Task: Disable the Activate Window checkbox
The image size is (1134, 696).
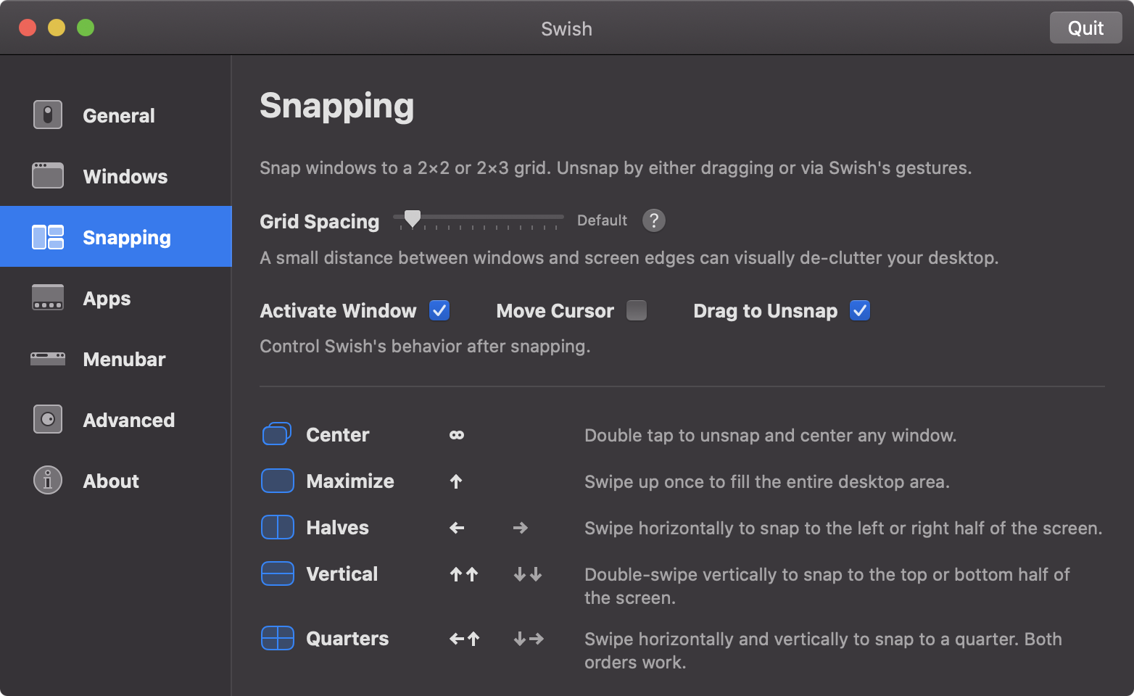Action: coord(439,310)
